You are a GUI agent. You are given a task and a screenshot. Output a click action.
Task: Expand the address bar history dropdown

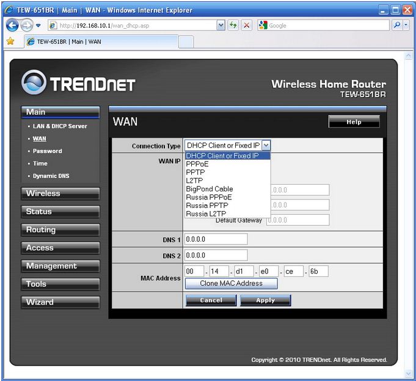tap(221, 26)
